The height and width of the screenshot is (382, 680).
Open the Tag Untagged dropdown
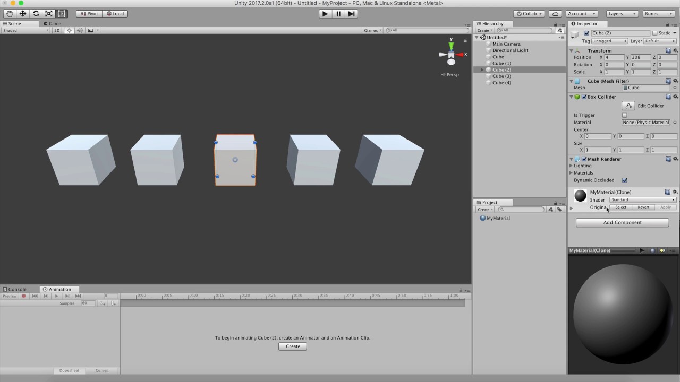pyautogui.click(x=609, y=41)
